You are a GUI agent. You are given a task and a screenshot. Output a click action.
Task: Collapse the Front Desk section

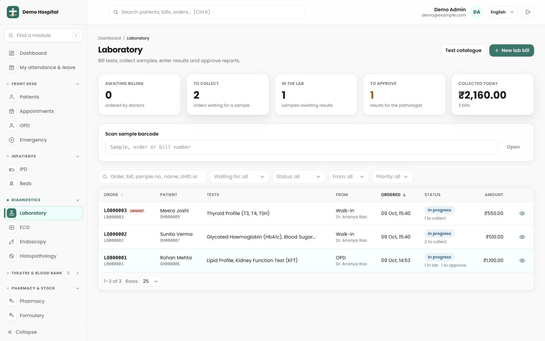tap(44, 84)
